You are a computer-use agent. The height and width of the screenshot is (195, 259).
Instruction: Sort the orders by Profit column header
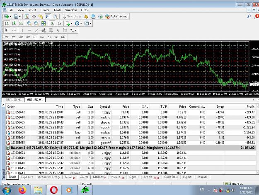click(x=250, y=106)
